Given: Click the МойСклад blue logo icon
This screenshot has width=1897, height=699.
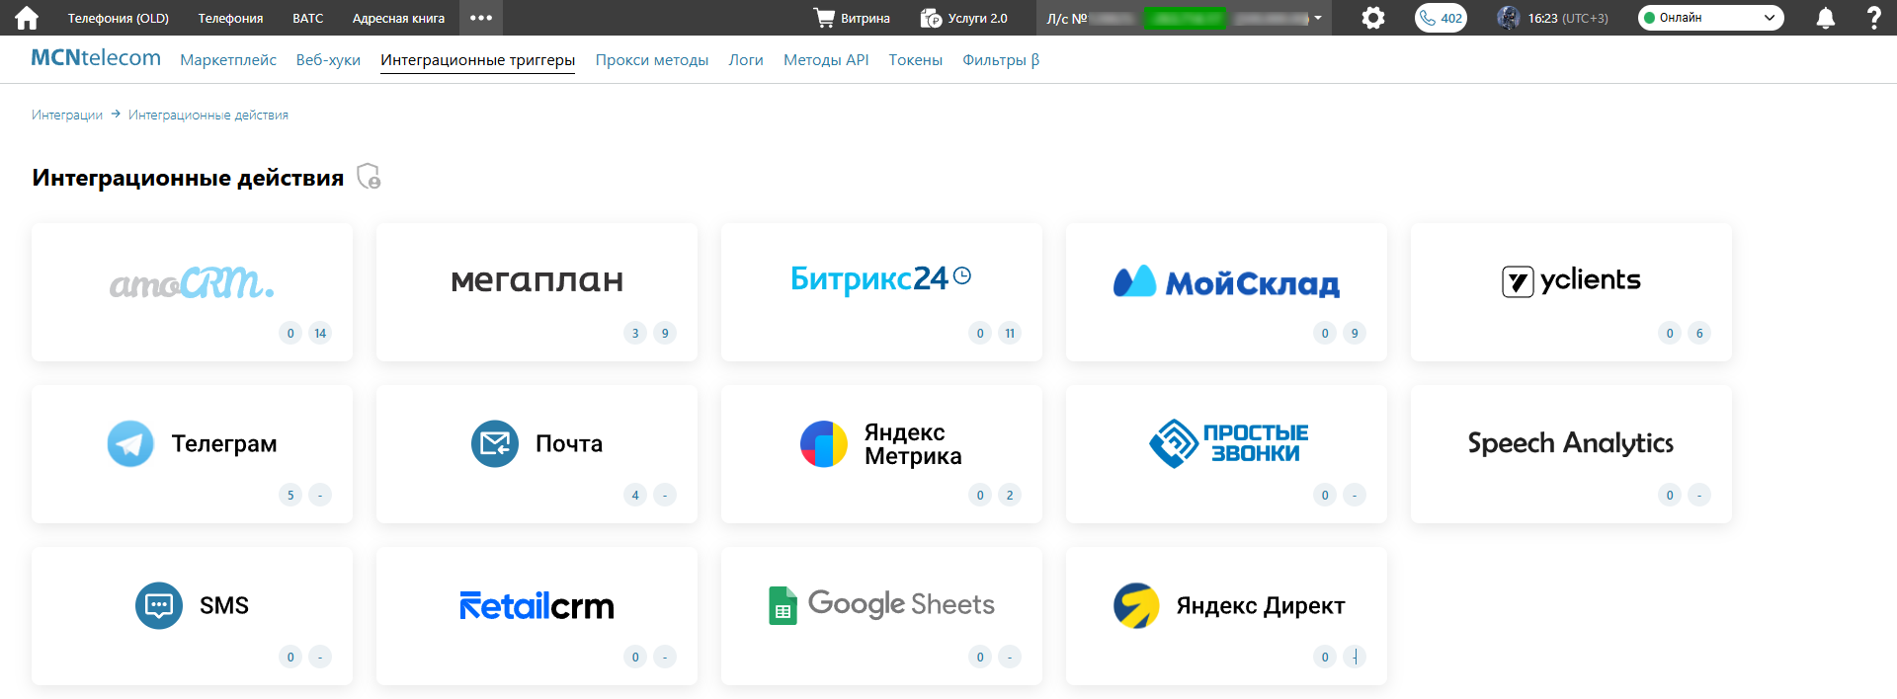Looking at the screenshot, I should pyautogui.click(x=1134, y=281).
